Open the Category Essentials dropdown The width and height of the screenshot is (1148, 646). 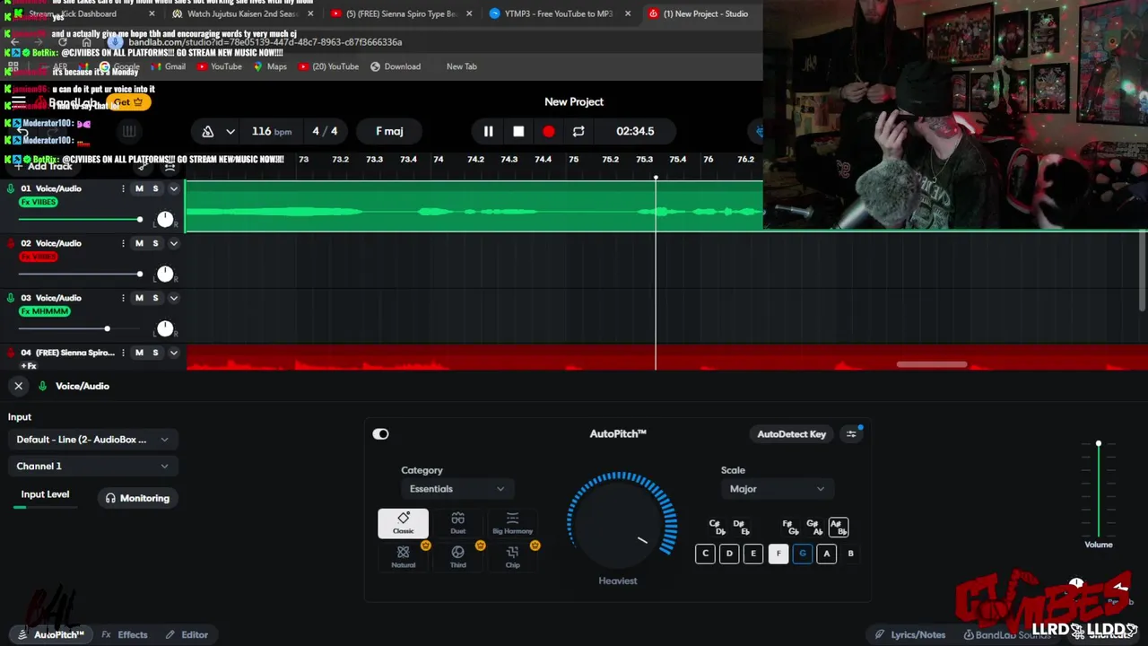tap(457, 489)
